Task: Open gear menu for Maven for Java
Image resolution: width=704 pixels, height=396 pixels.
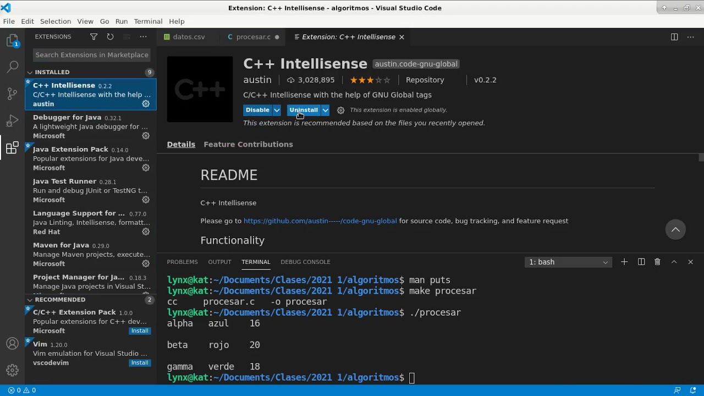Action: coord(146,263)
